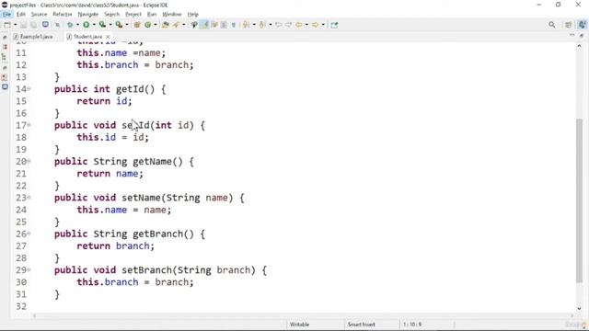589x331 pixels.
Task: Collapse getBranch method at line 26
Action: coord(29,234)
